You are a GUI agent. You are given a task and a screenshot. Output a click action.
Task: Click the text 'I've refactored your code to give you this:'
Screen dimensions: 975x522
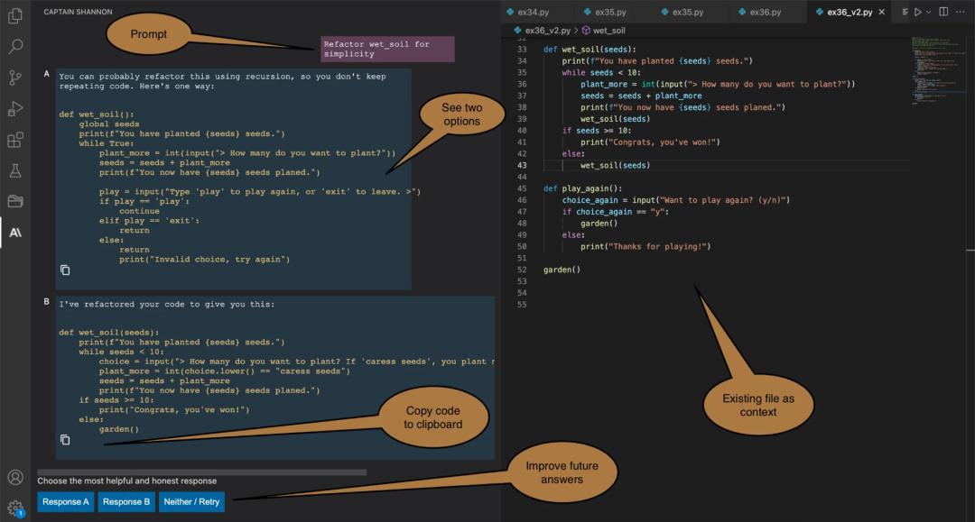(167, 304)
